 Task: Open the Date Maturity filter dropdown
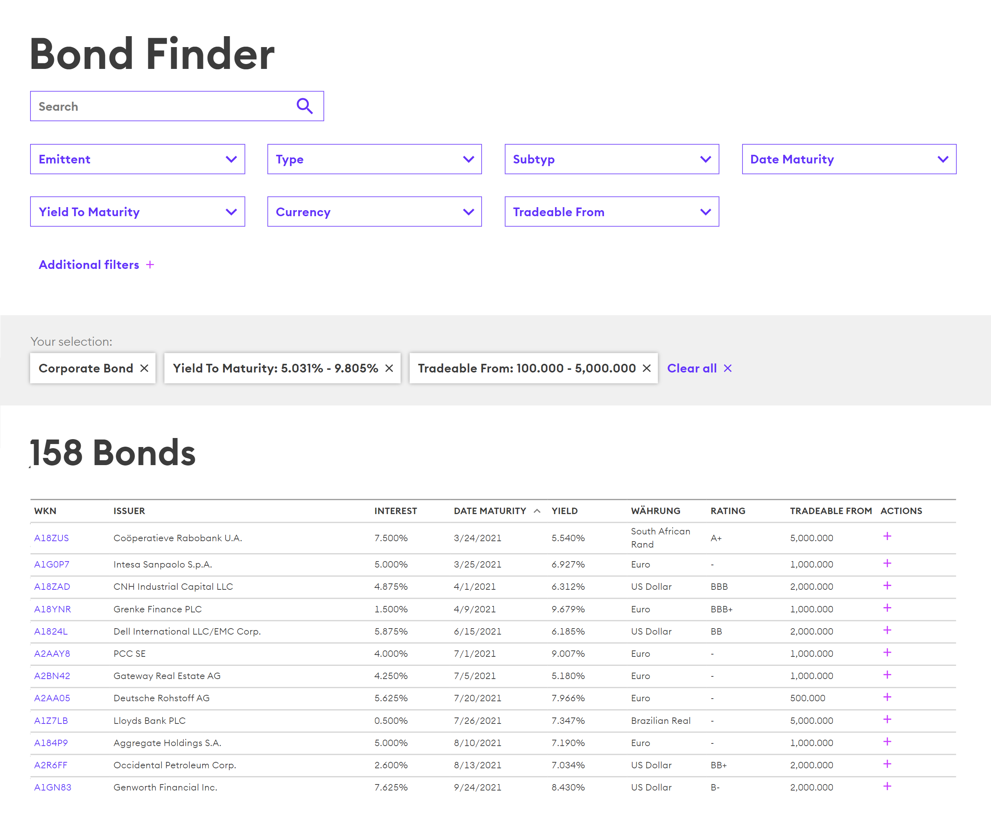849,159
